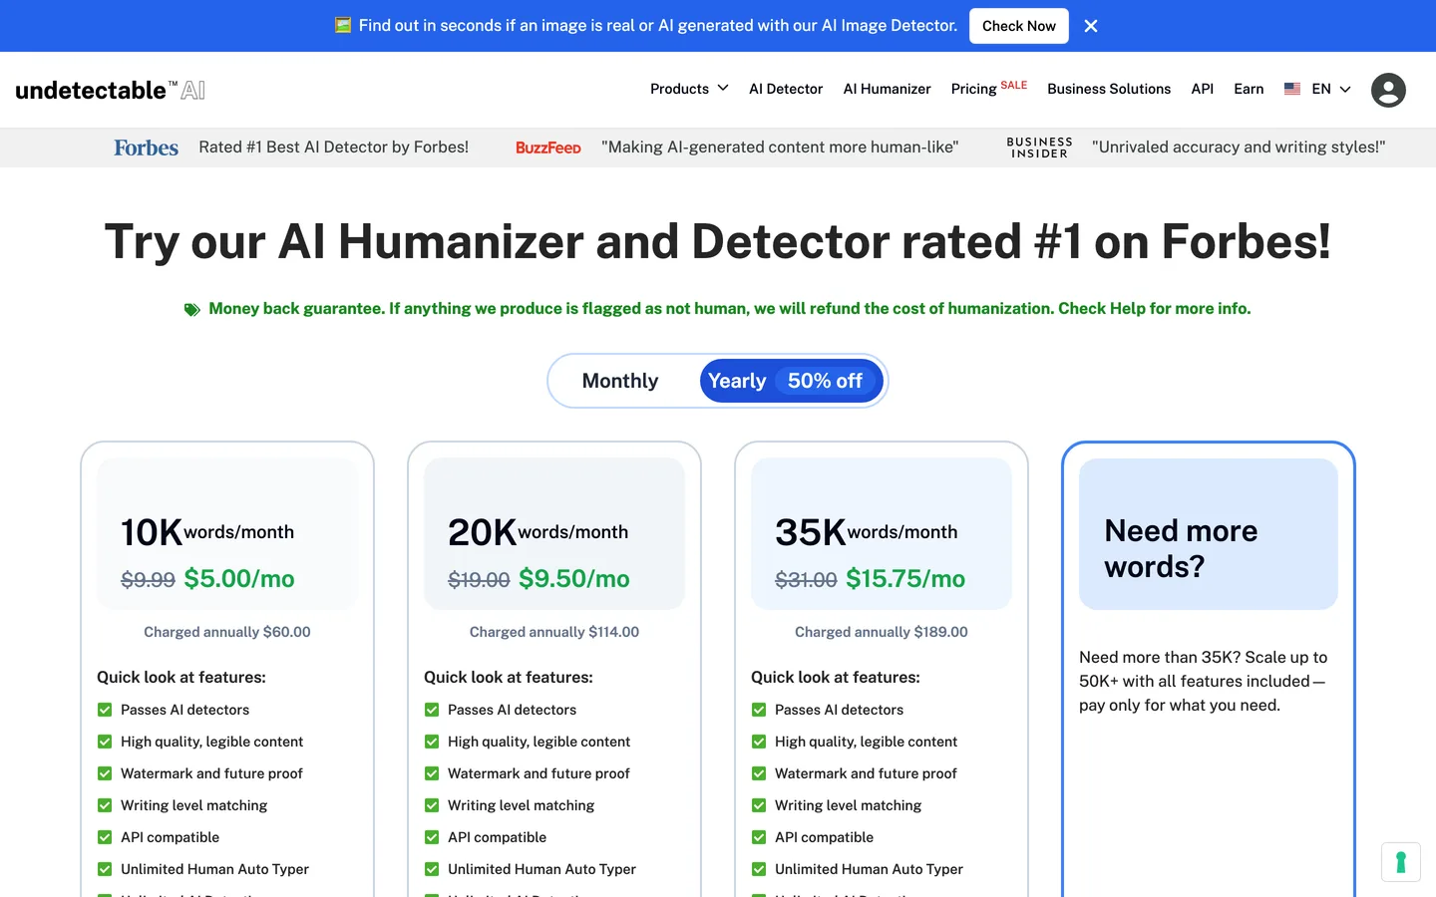Screen dimensions: 1436x897
Task: Click 35K plan API compatible checkmark
Action: click(759, 837)
